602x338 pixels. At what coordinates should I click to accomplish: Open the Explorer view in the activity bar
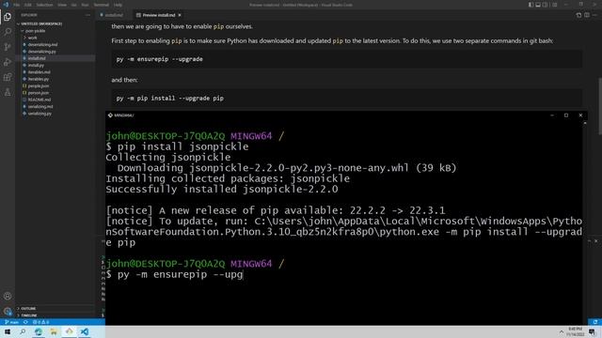(8, 17)
